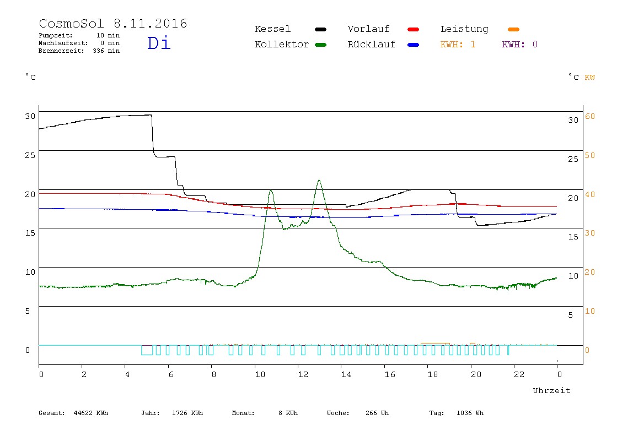633x447 pixels.
Task: Select the 'CosmoSol 8.11.2016' title
Action: pos(113,23)
